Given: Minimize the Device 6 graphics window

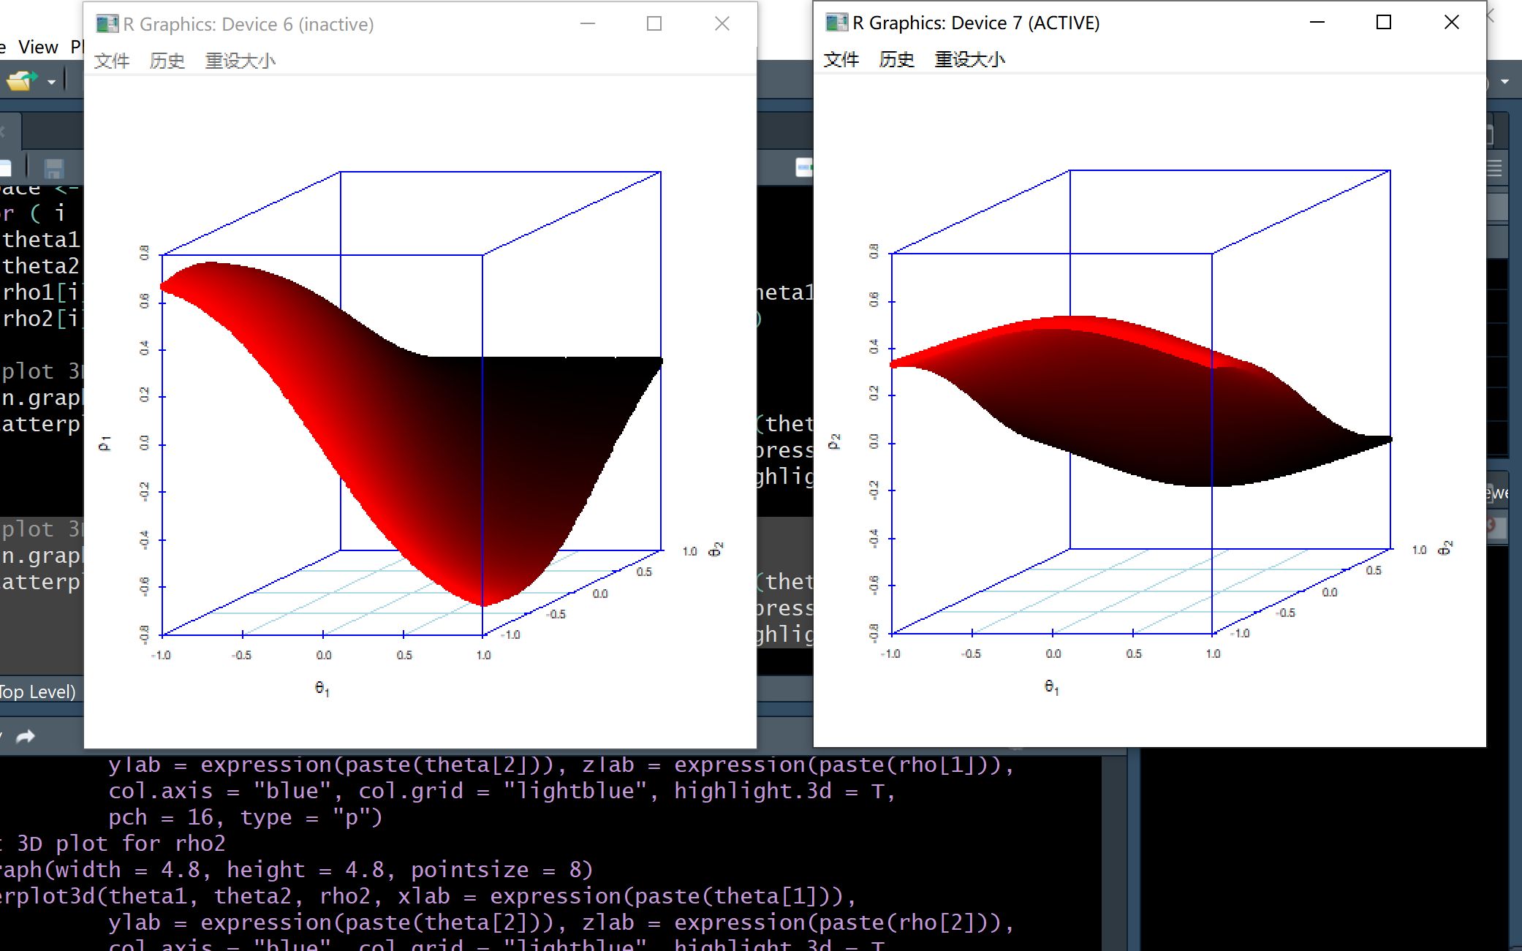Looking at the screenshot, I should click(588, 24).
